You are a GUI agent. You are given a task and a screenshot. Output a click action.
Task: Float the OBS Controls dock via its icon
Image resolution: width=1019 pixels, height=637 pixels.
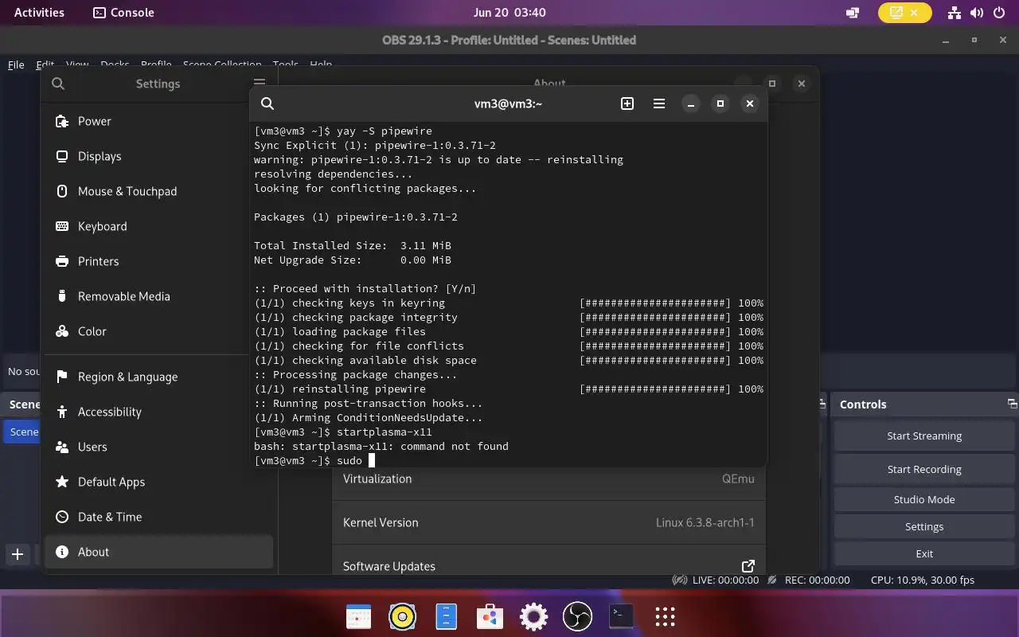click(x=1012, y=404)
